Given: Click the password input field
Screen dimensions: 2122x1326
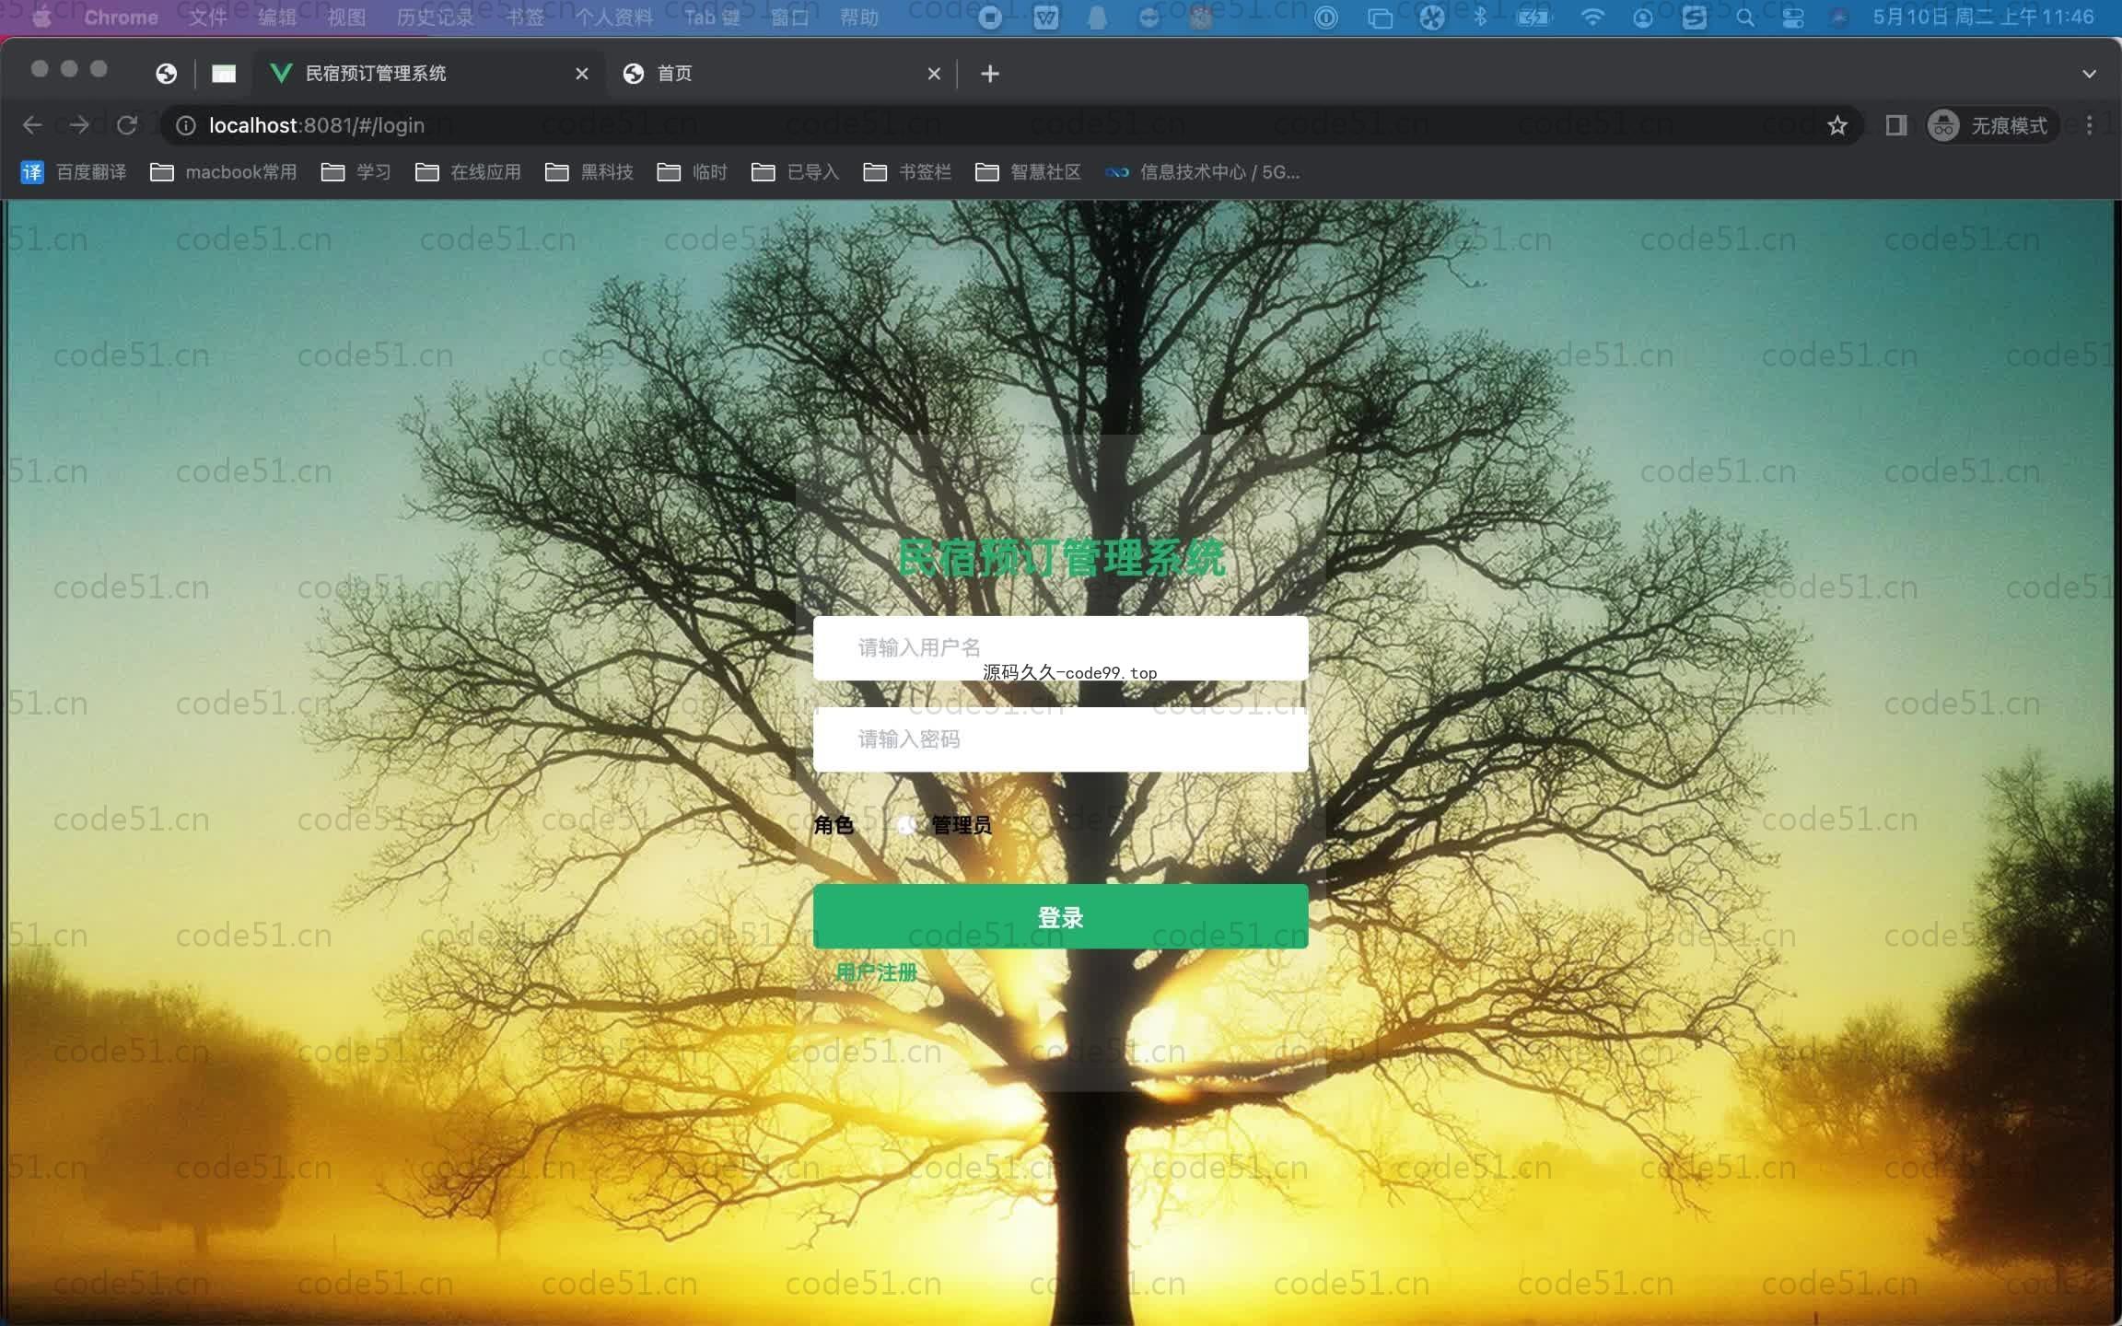Looking at the screenshot, I should (x=1060, y=739).
